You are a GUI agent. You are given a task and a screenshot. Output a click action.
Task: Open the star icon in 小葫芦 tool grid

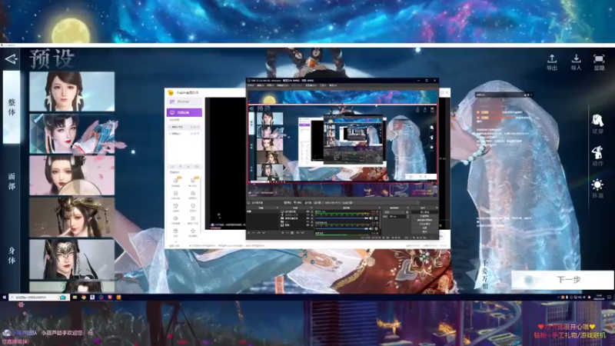(x=193, y=231)
